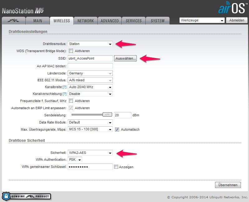Screen dimensions: 249x202
Task: Click the Abmelden logout button
Action: point(237,20)
